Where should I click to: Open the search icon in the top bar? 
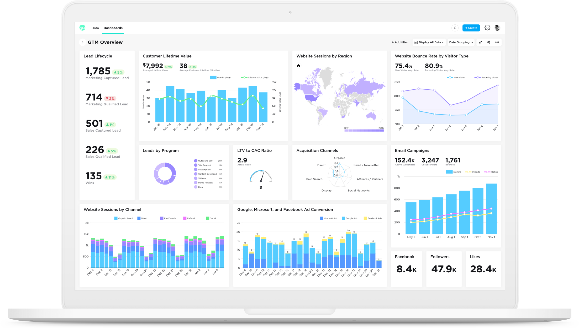455,28
